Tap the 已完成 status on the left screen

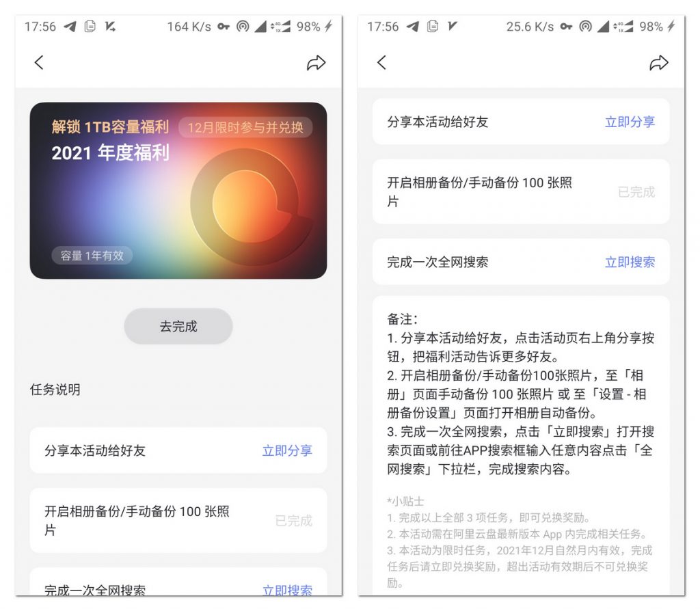[293, 521]
